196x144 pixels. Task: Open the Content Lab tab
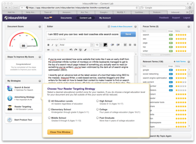point(85,18)
